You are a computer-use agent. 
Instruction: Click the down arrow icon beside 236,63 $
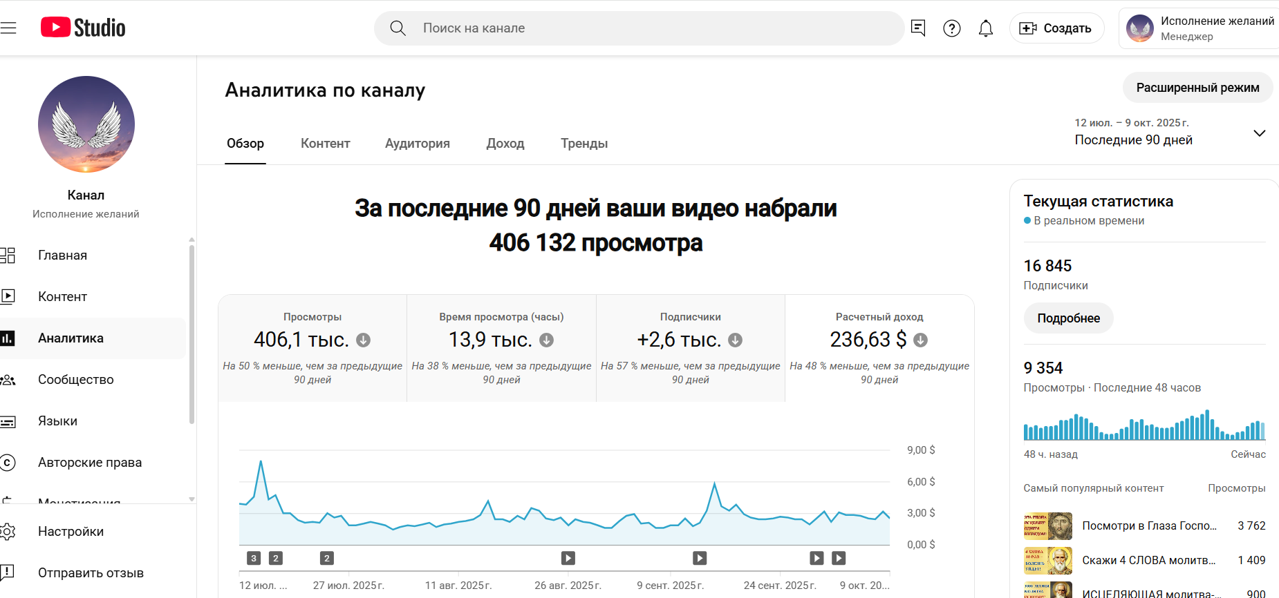[920, 340]
